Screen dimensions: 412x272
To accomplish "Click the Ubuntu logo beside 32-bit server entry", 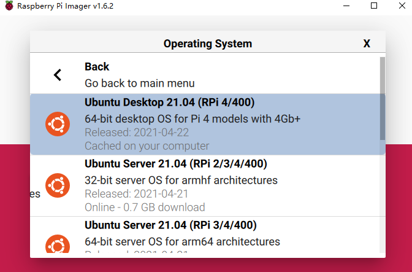I will click(x=58, y=185).
